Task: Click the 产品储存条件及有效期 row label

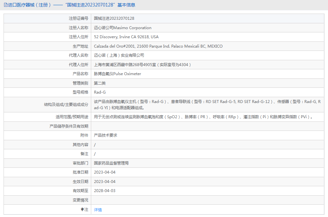Action: (69, 126)
